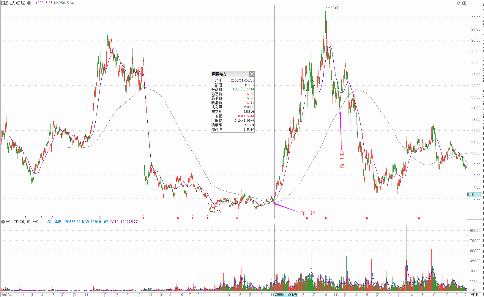Click the blue up-arrow event marker on the time axis

pos(52,217)
